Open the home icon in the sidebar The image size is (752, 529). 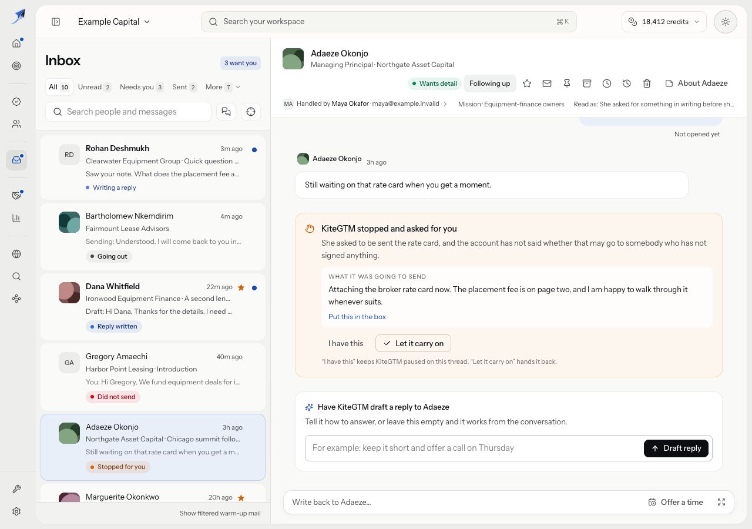pyautogui.click(x=16, y=43)
